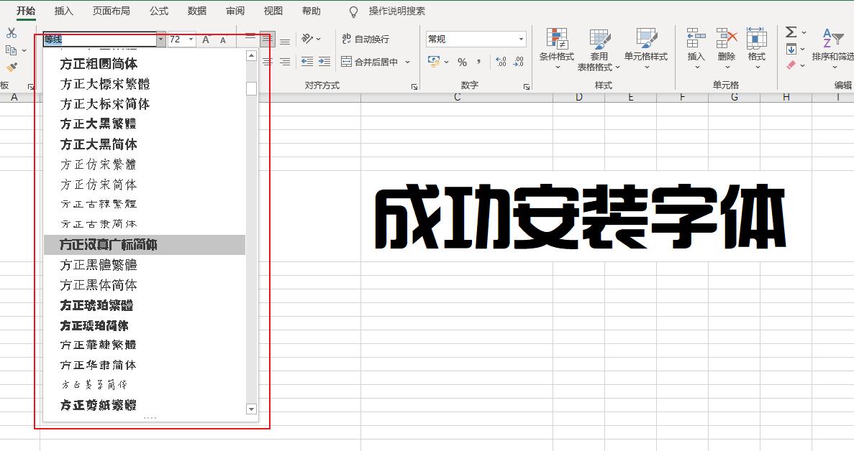Apply the Format Painter
Screen dimensions: 854x451
(x=12, y=67)
